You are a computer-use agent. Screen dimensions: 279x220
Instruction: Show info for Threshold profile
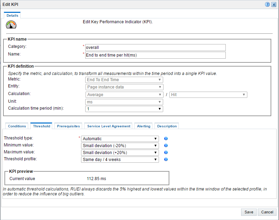[x=166, y=159]
